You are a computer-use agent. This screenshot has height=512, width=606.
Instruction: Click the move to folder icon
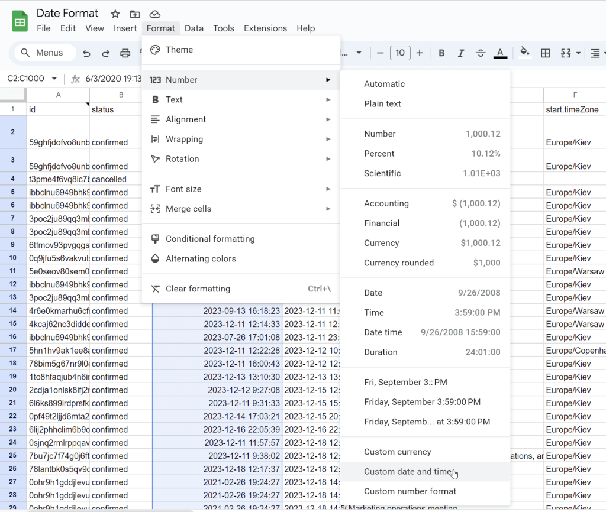coord(135,14)
